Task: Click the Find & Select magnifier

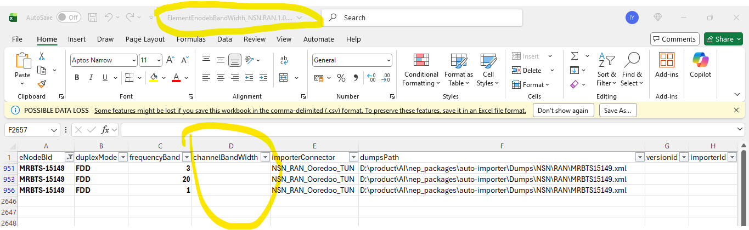Action: click(x=632, y=70)
